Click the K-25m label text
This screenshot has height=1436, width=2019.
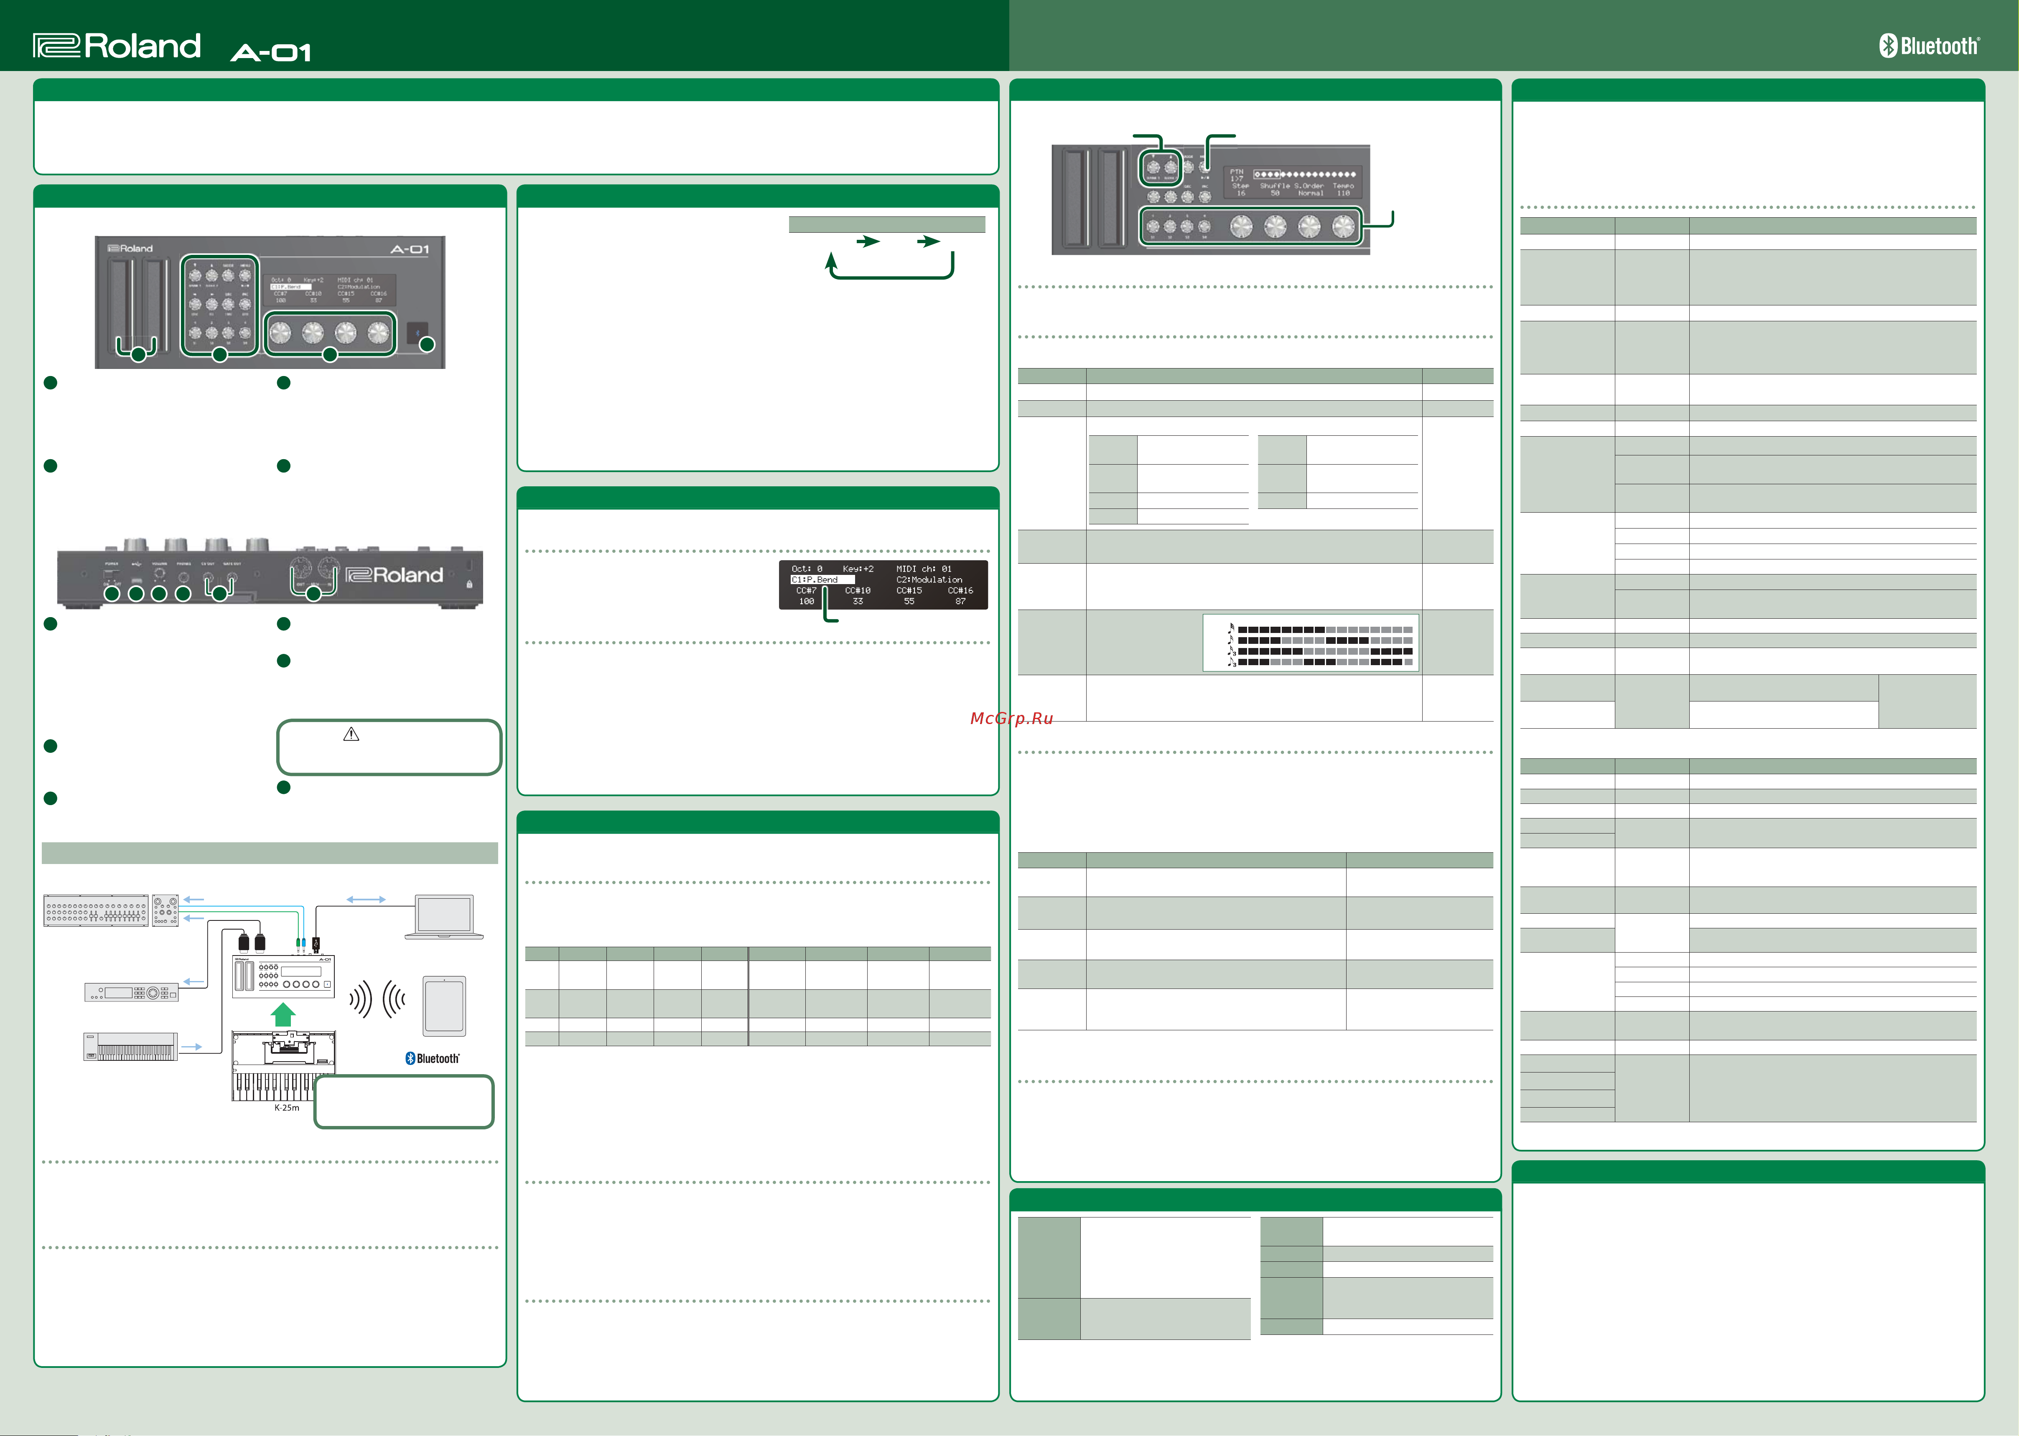click(x=287, y=1108)
